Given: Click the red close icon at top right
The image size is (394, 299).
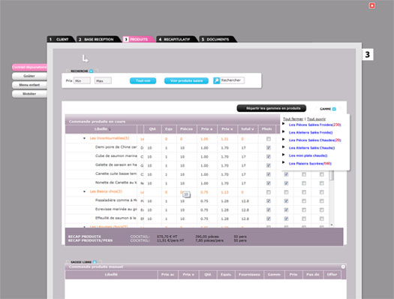Looking at the screenshot, I should click(372, 6).
